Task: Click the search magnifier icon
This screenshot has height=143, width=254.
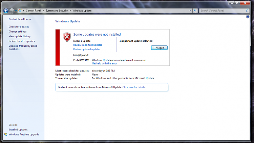Action: pyautogui.click(x=247, y=11)
